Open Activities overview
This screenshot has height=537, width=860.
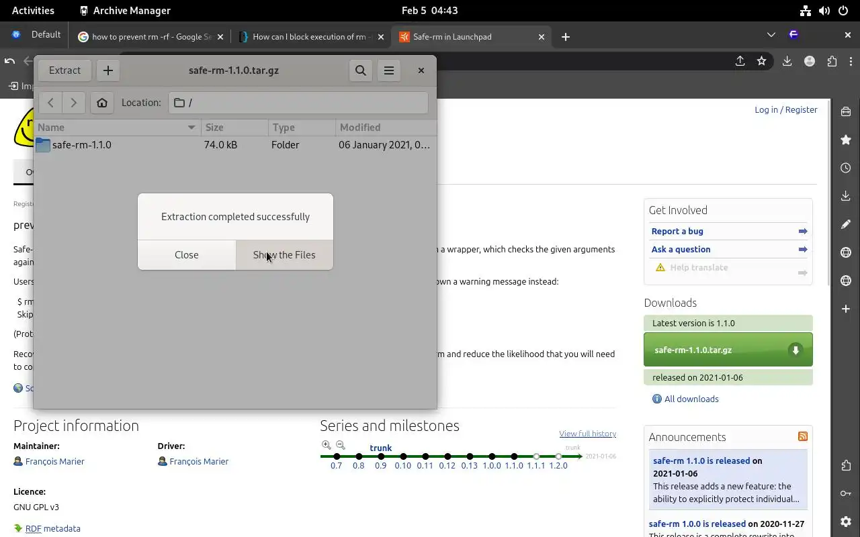click(33, 10)
